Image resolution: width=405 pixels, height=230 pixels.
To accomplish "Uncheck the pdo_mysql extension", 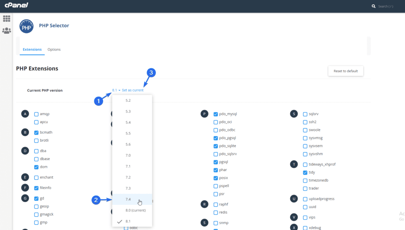I will pyautogui.click(x=216, y=114).
